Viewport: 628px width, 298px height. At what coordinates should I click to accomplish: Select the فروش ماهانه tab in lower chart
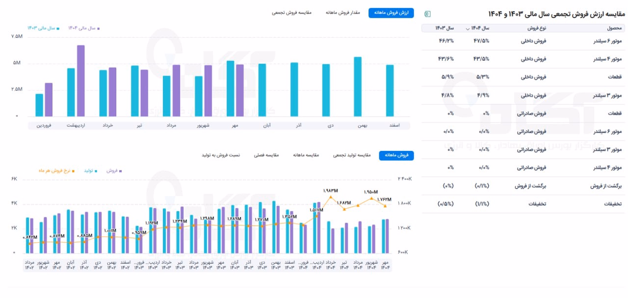[x=396, y=155]
